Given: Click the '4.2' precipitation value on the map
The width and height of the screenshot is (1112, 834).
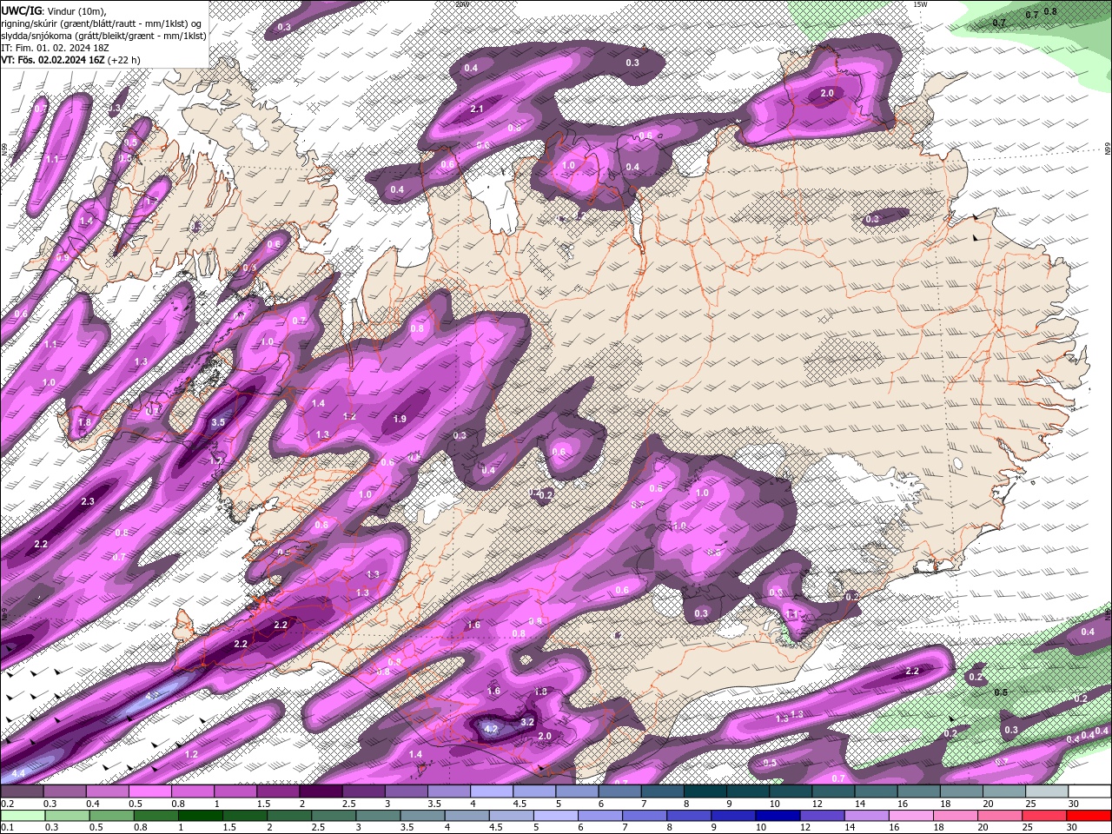Looking at the screenshot, I should click(x=491, y=729).
